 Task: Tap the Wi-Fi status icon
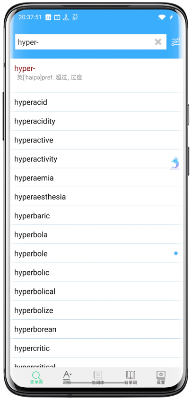click(x=162, y=17)
